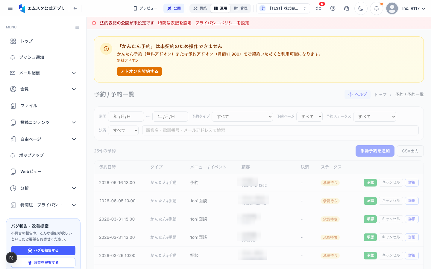This screenshot has width=431, height=269.
Task: Expand the メール配信 submenu chevron
Action: [74, 73]
